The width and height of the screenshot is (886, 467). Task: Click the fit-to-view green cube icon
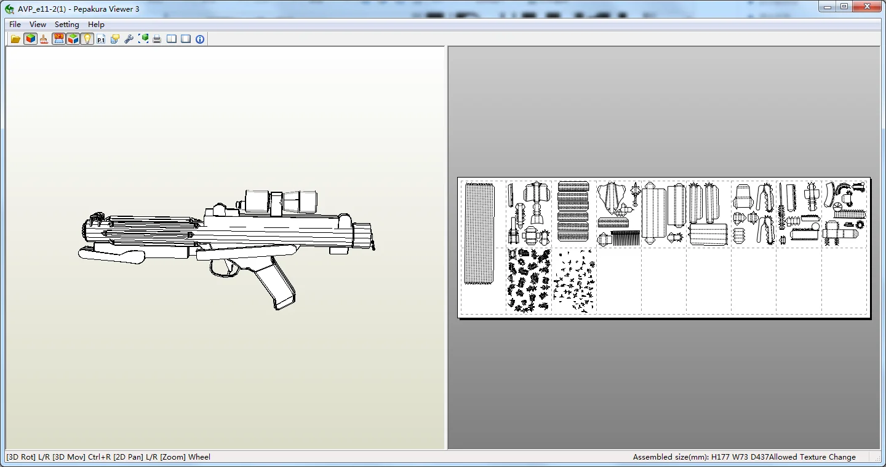pos(143,39)
